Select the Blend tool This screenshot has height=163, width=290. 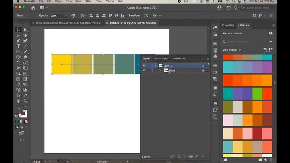(x=25, y=85)
